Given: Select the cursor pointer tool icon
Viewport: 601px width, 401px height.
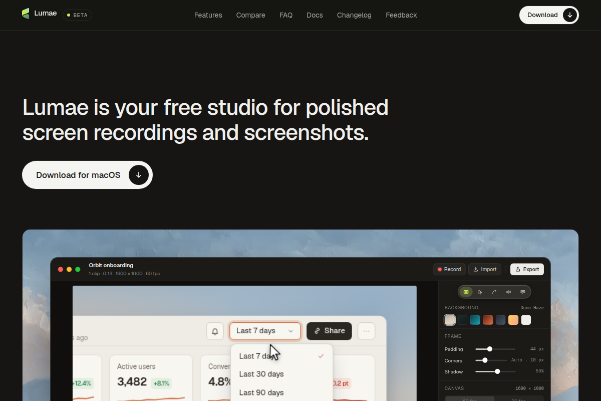Looking at the screenshot, I should coord(480,292).
